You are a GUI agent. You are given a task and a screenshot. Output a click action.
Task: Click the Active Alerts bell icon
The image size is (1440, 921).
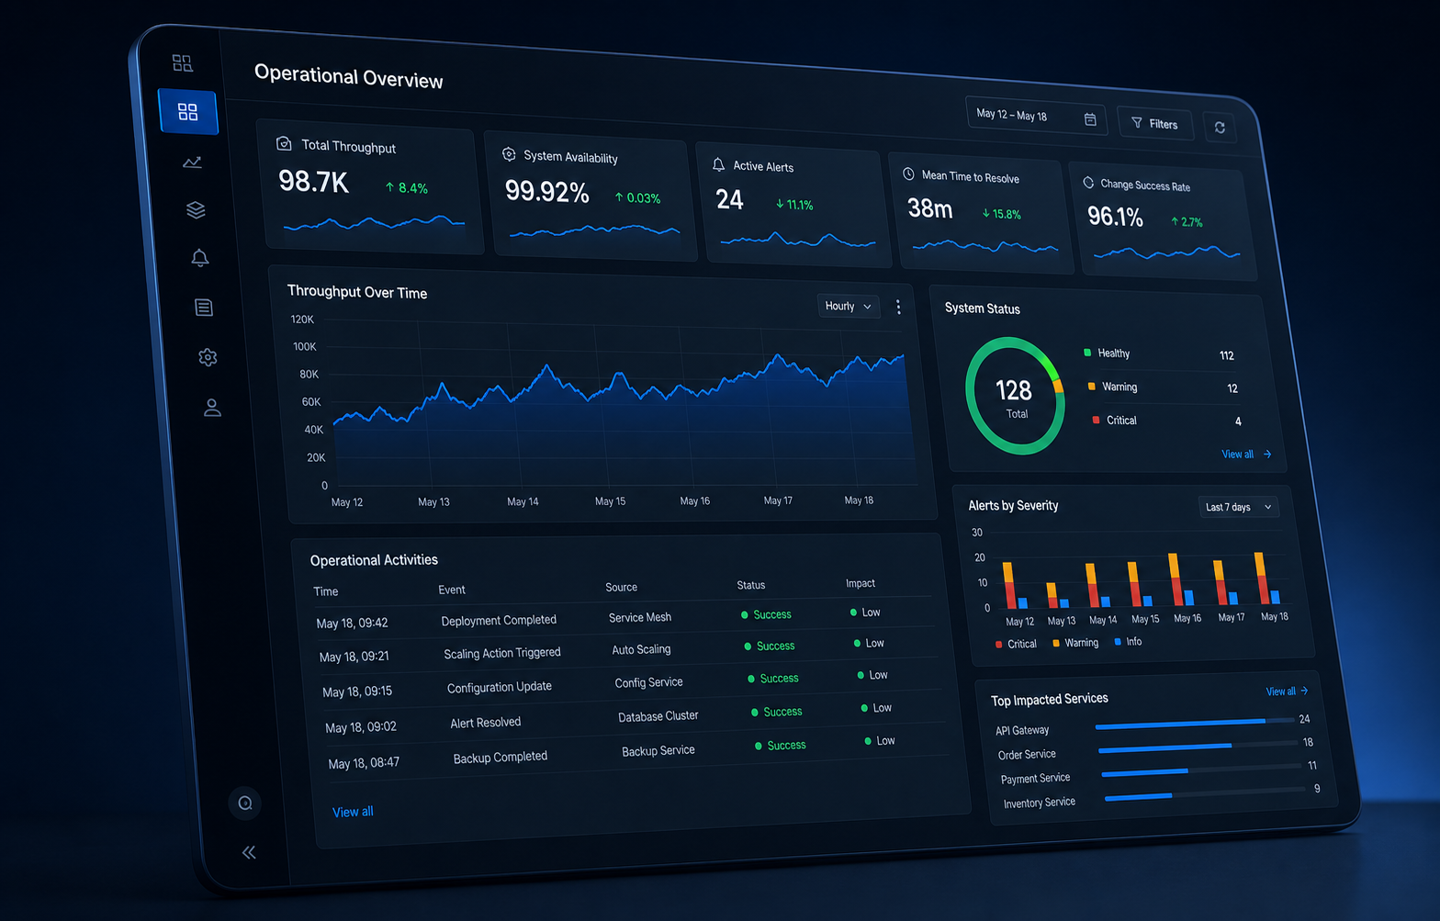click(x=718, y=164)
